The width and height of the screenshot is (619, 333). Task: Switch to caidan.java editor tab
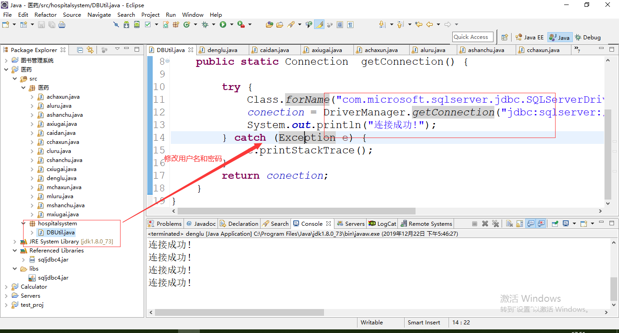click(x=274, y=50)
